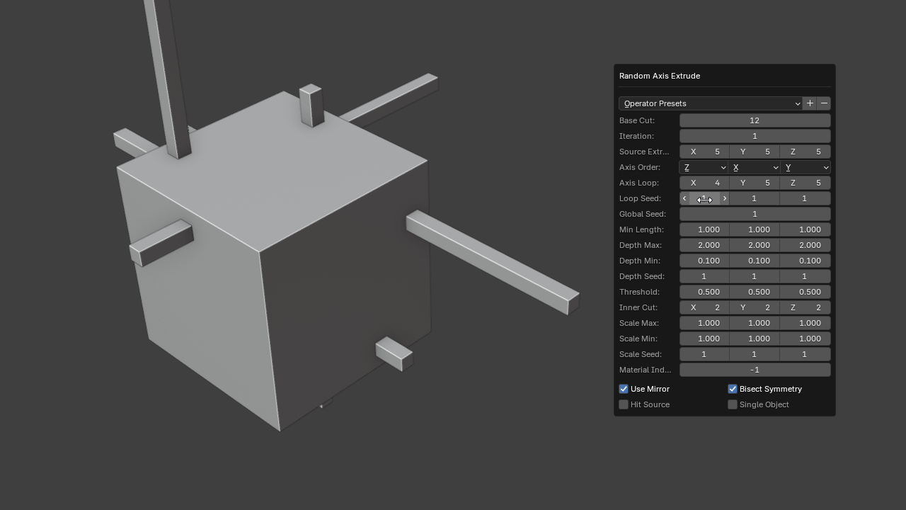Select the Global Seed field
This screenshot has height=510, width=906.
click(x=755, y=214)
